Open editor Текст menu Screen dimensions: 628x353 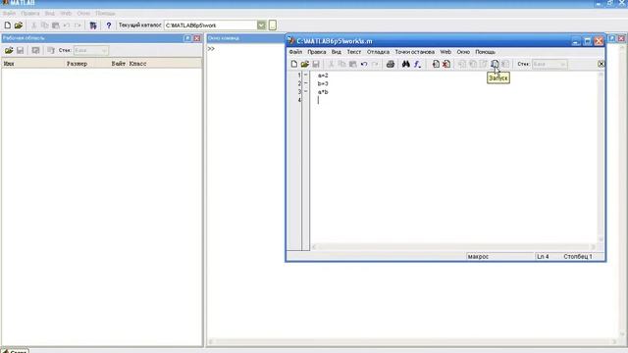click(353, 52)
